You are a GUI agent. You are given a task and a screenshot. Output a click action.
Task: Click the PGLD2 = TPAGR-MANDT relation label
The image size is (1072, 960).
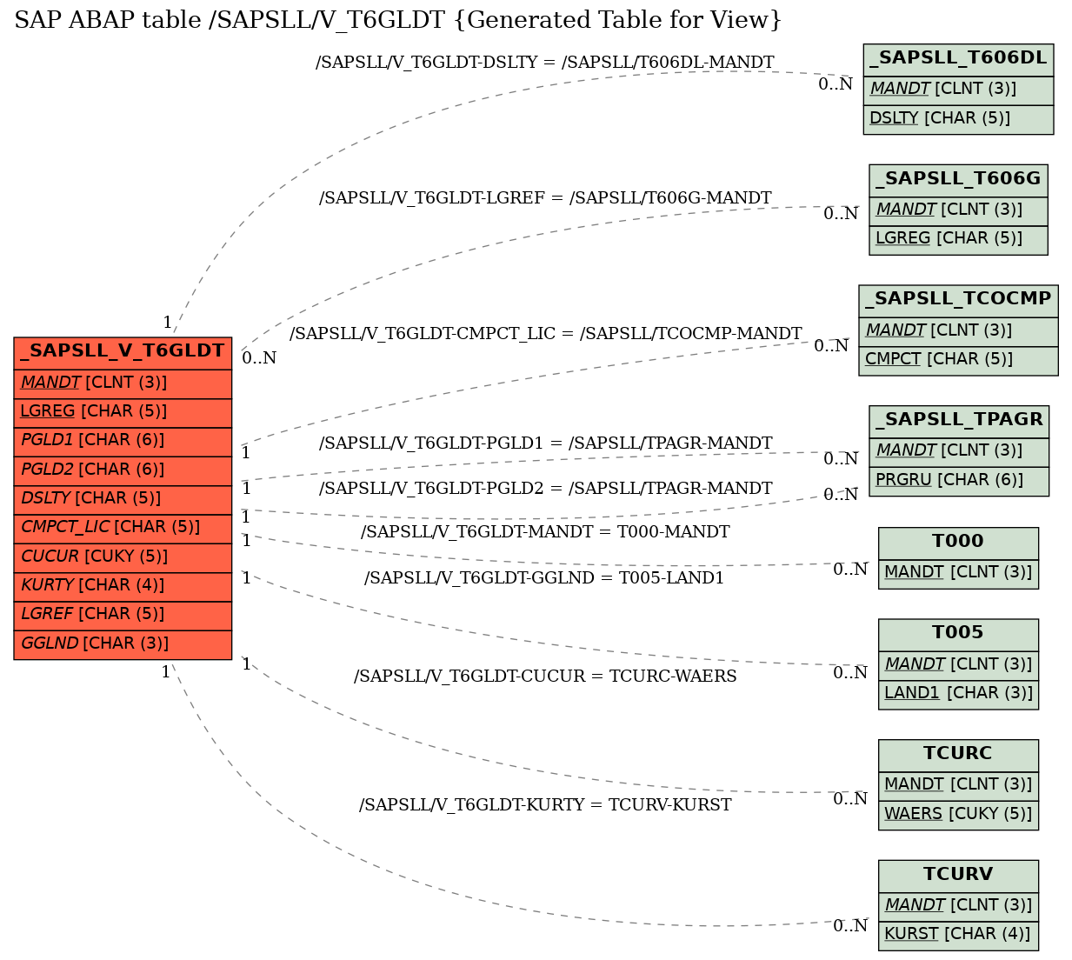545,489
